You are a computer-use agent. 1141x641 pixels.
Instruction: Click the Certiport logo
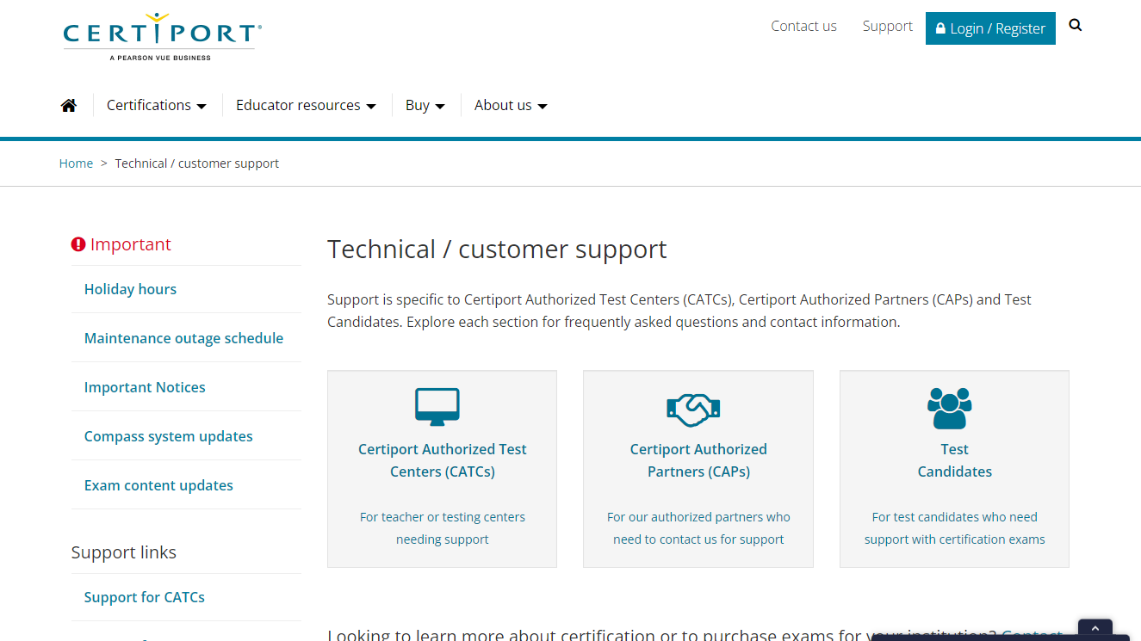point(162,36)
